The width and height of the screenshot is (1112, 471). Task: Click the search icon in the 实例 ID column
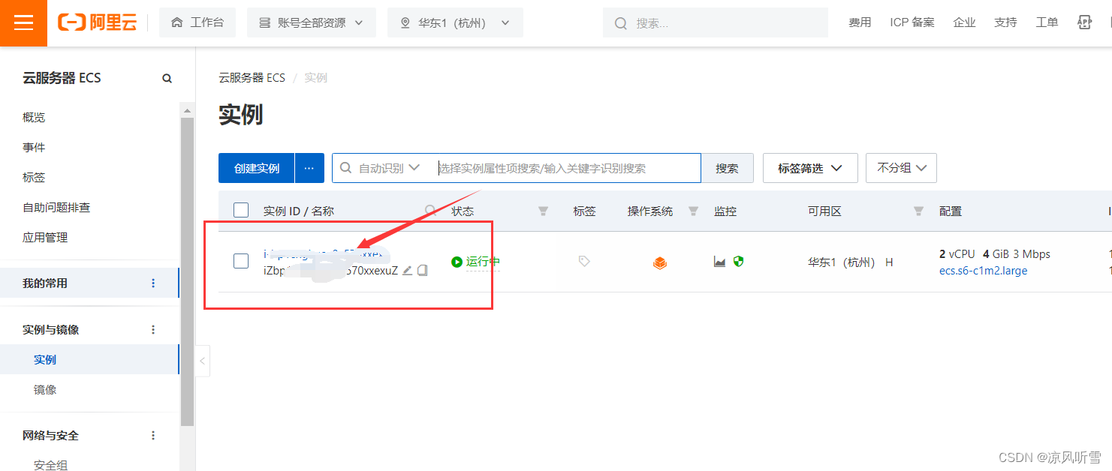tap(431, 211)
